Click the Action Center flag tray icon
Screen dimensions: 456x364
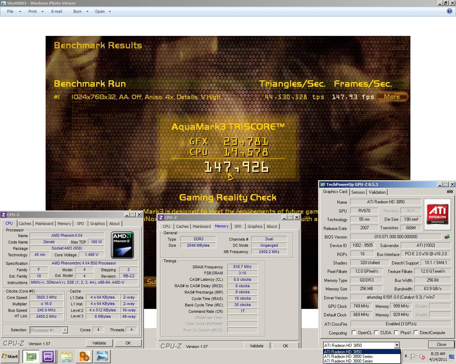coord(413,357)
